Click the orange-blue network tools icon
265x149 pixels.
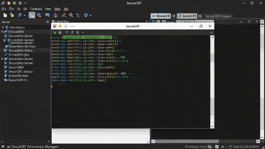64,15
